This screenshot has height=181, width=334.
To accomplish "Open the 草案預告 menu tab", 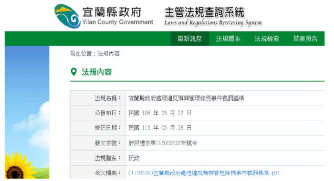I will pos(305,38).
